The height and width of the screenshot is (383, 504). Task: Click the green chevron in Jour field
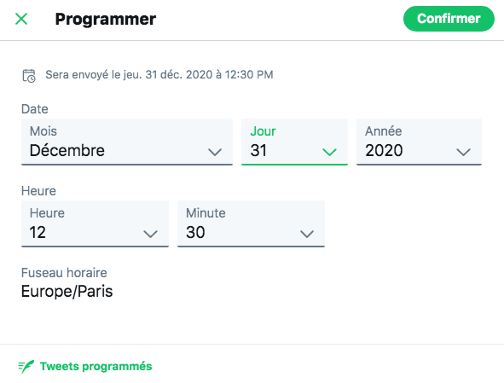[x=329, y=152]
